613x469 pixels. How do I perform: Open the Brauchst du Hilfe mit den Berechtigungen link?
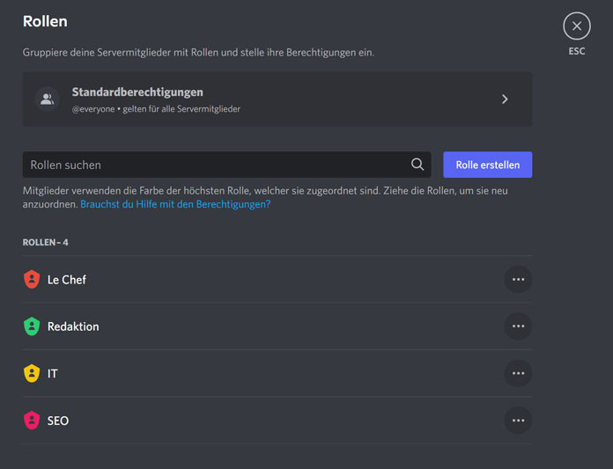click(x=175, y=204)
